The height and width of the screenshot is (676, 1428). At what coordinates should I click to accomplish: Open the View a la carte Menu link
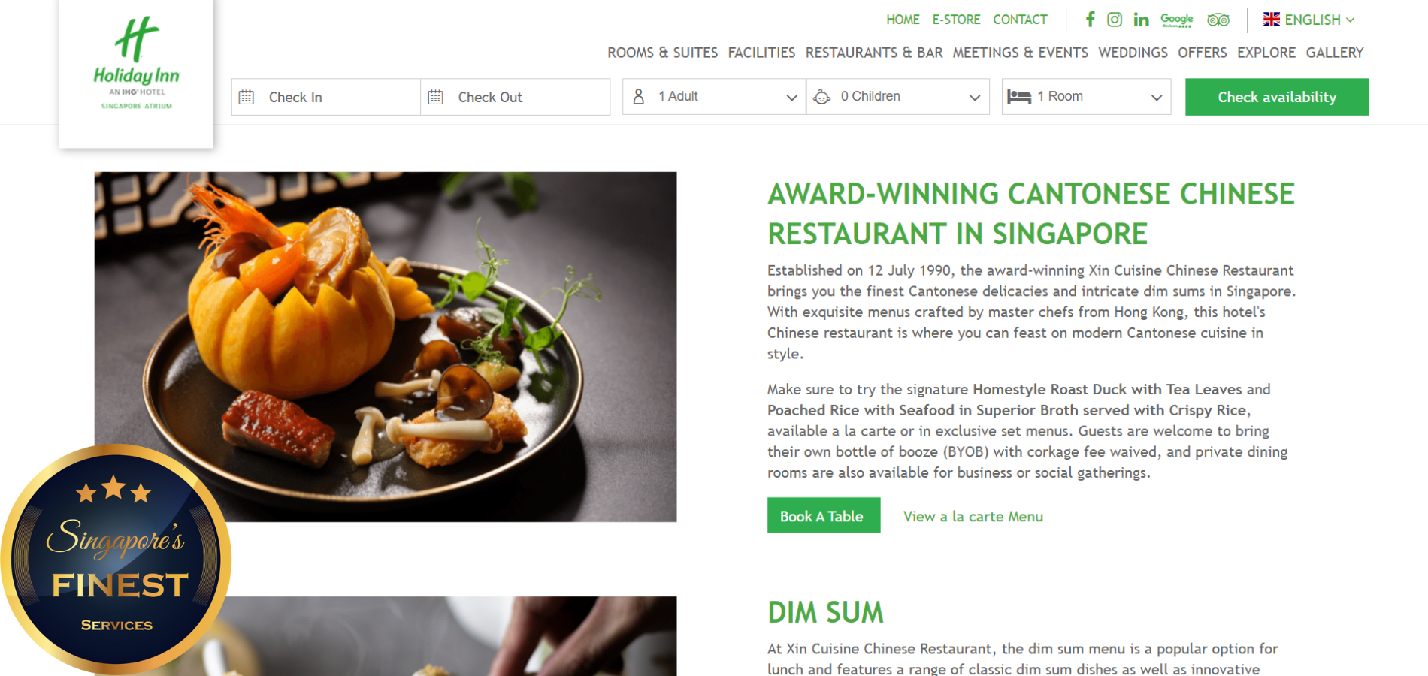[x=973, y=516]
